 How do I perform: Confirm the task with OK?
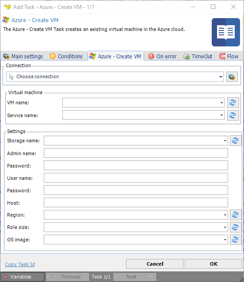[213, 264]
